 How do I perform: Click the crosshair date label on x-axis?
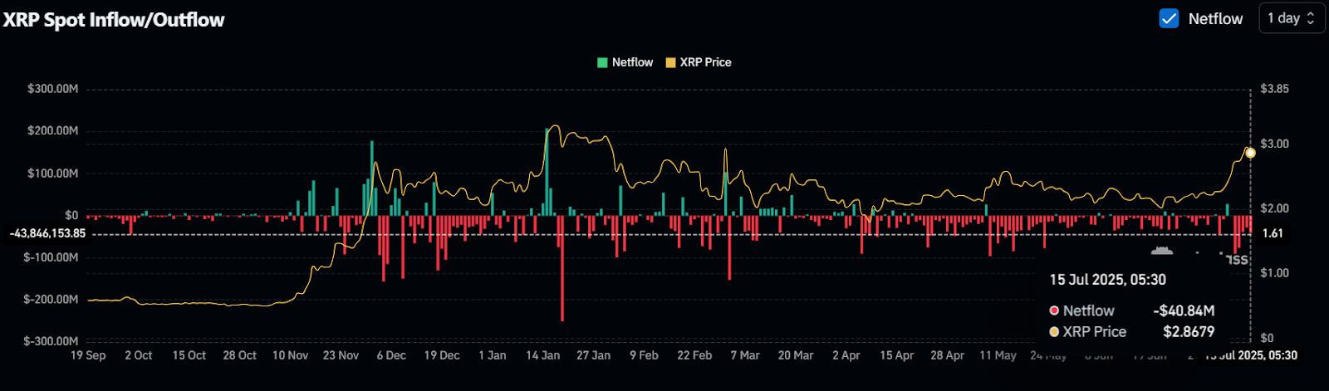point(1251,355)
